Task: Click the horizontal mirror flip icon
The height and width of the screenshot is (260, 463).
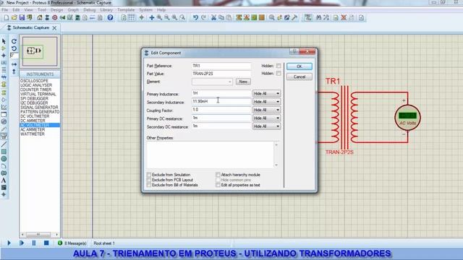Action: [14, 64]
